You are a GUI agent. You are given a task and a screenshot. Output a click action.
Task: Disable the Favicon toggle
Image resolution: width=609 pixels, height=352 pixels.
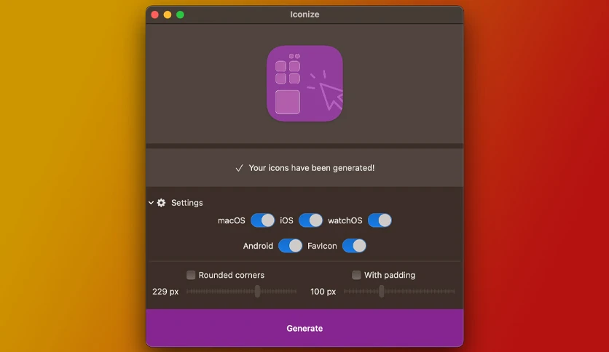(x=354, y=246)
